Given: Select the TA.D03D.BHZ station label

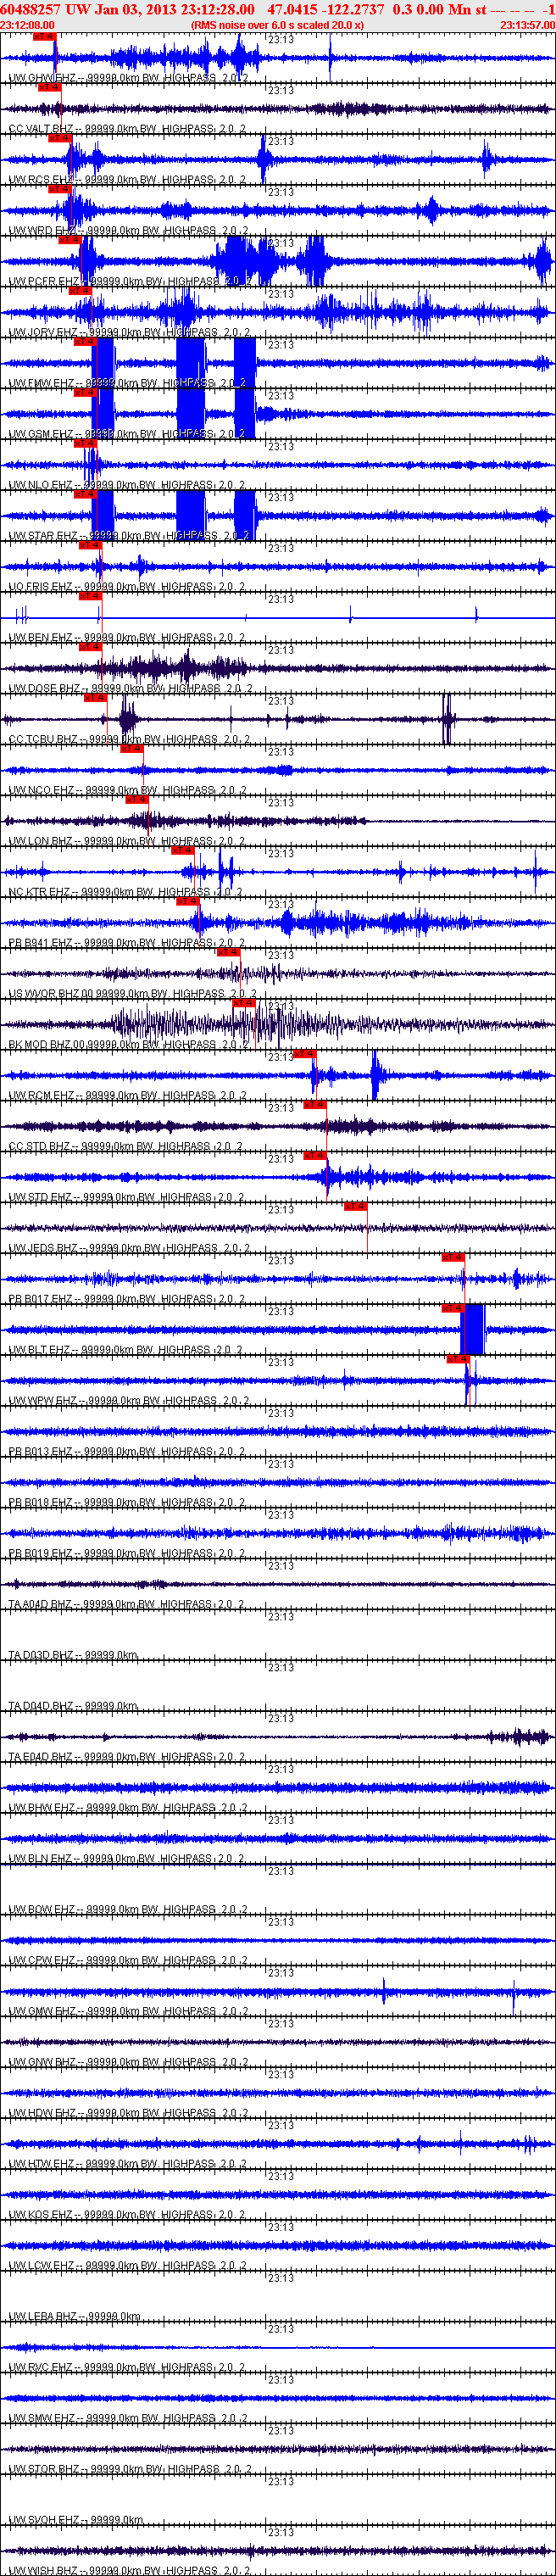Looking at the screenshot, I should click(73, 1656).
